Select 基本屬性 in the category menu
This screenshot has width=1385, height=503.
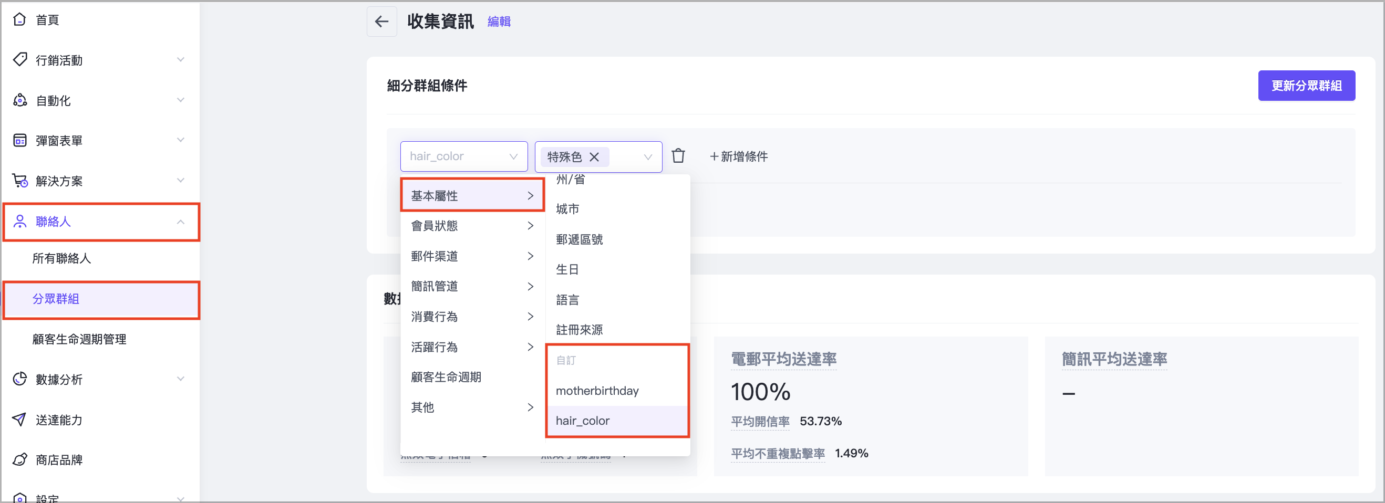pos(472,196)
